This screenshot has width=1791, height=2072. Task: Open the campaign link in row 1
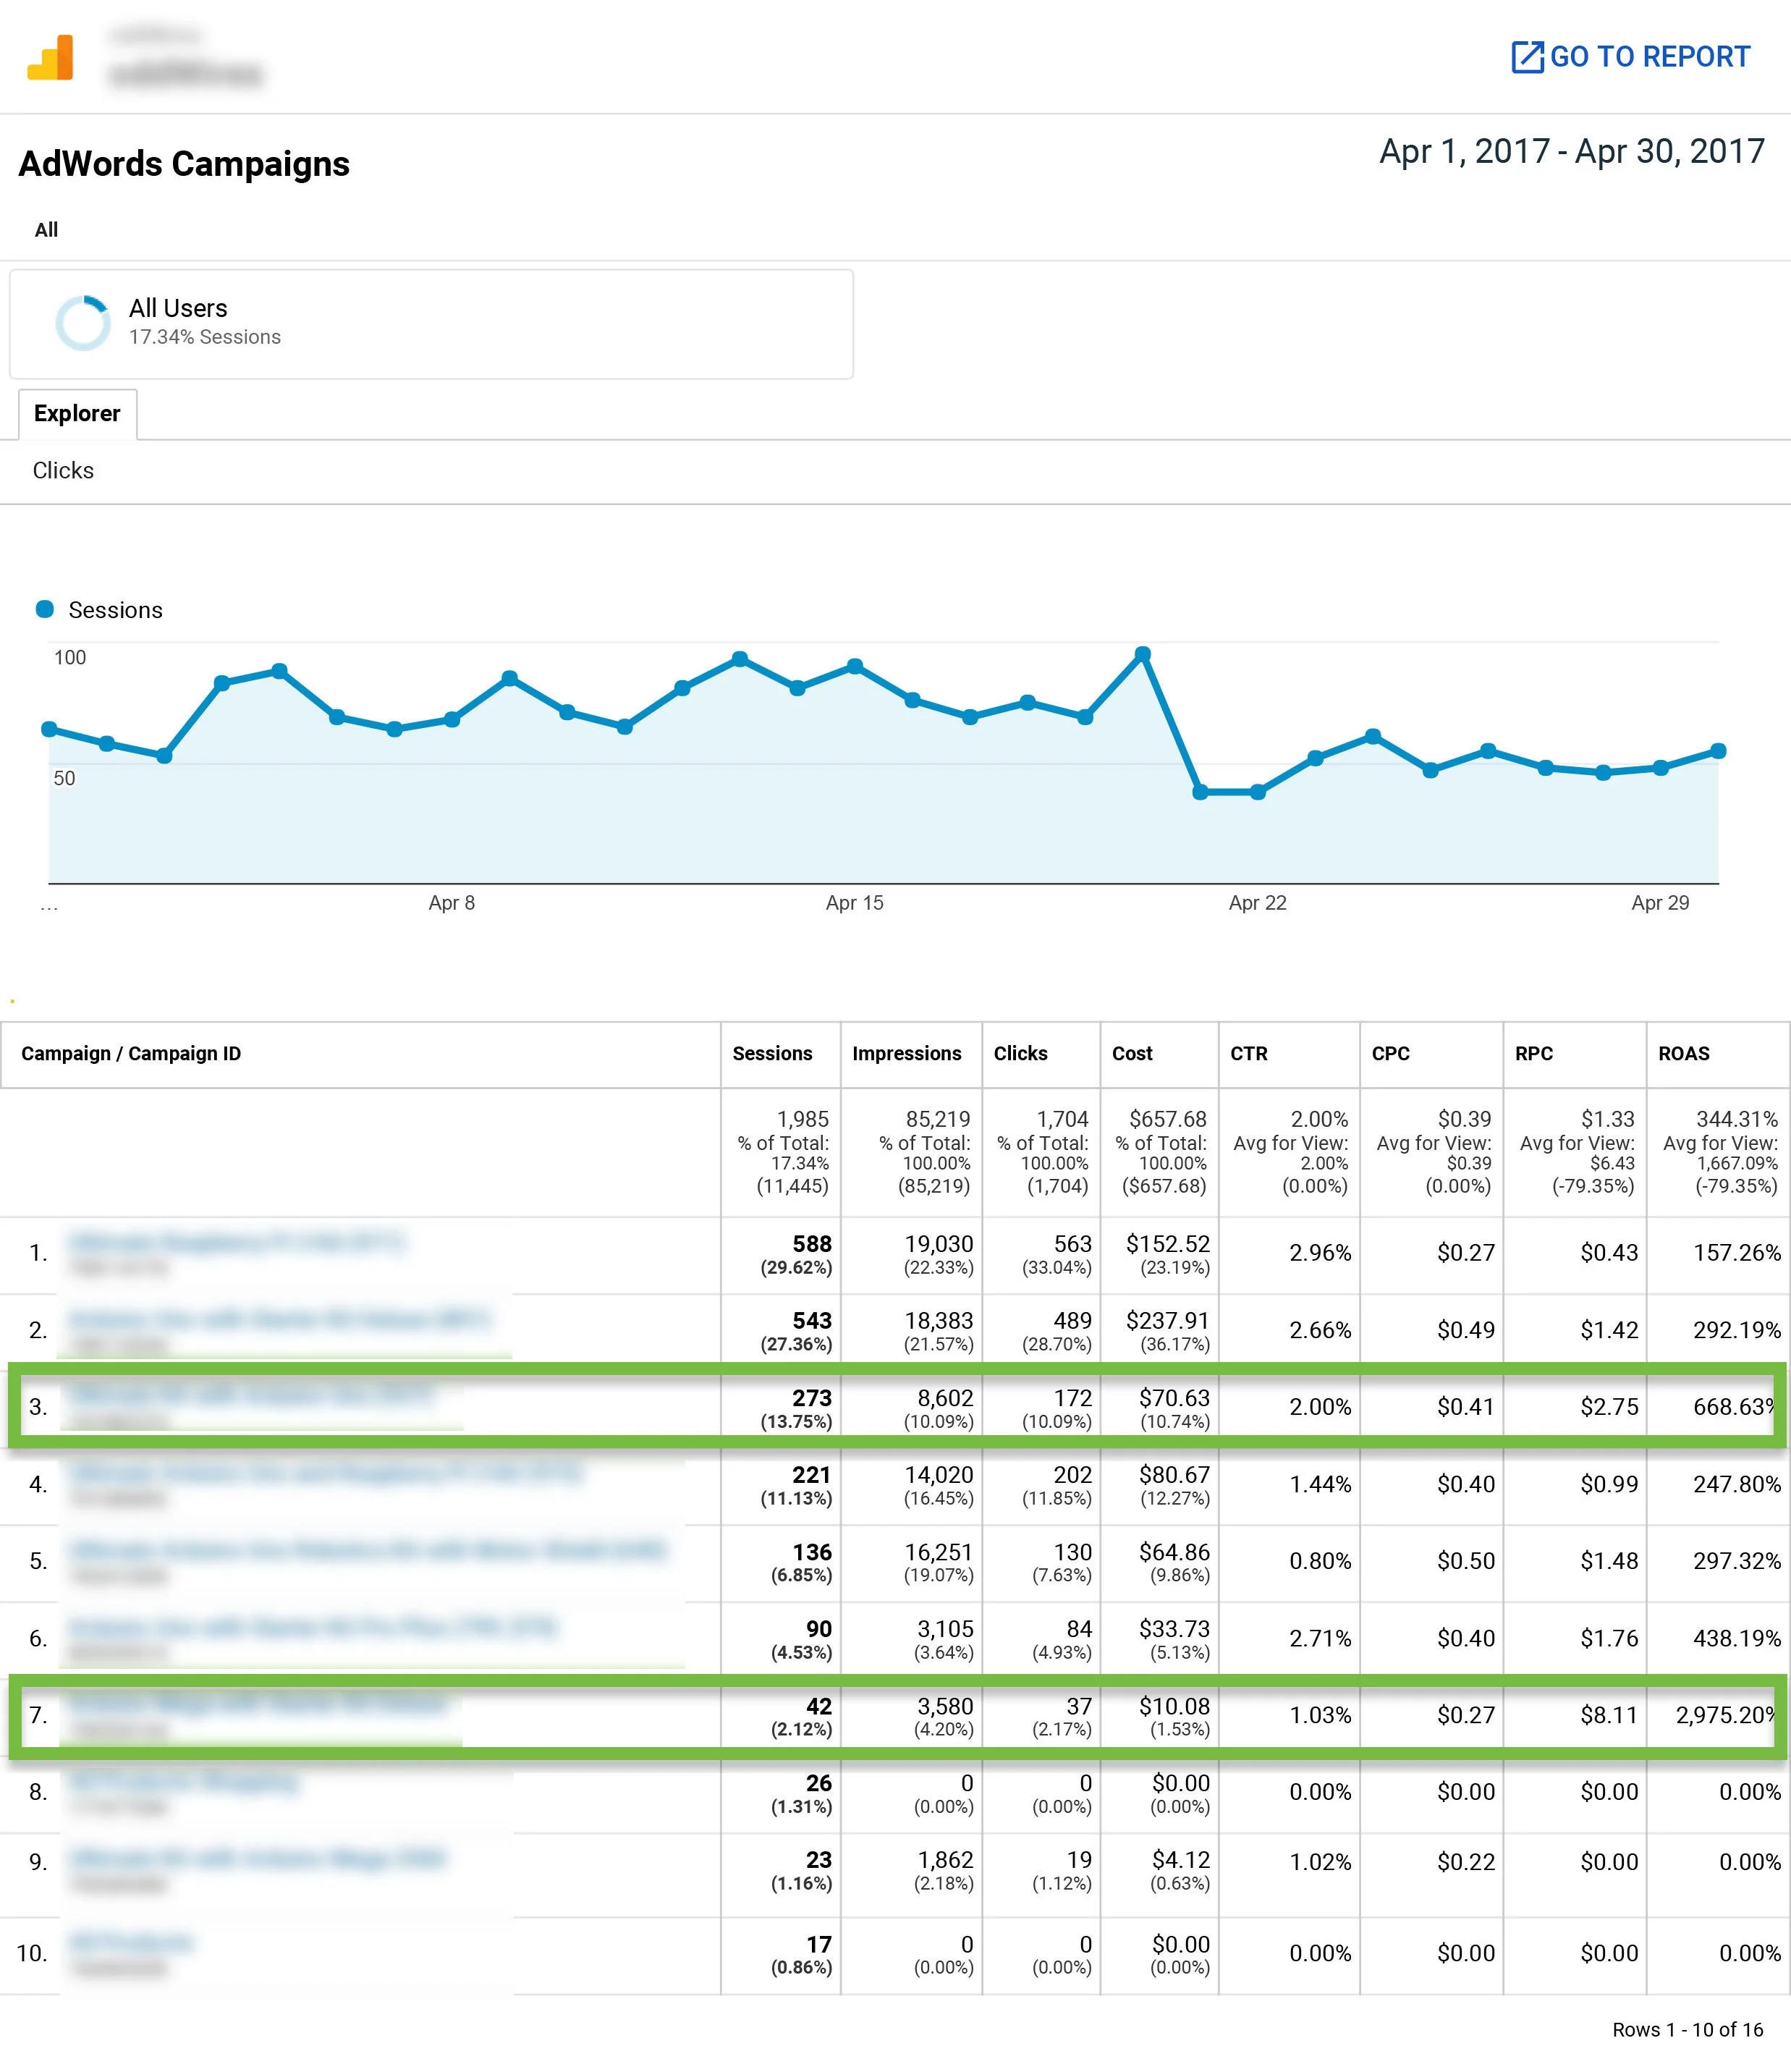pos(237,1242)
